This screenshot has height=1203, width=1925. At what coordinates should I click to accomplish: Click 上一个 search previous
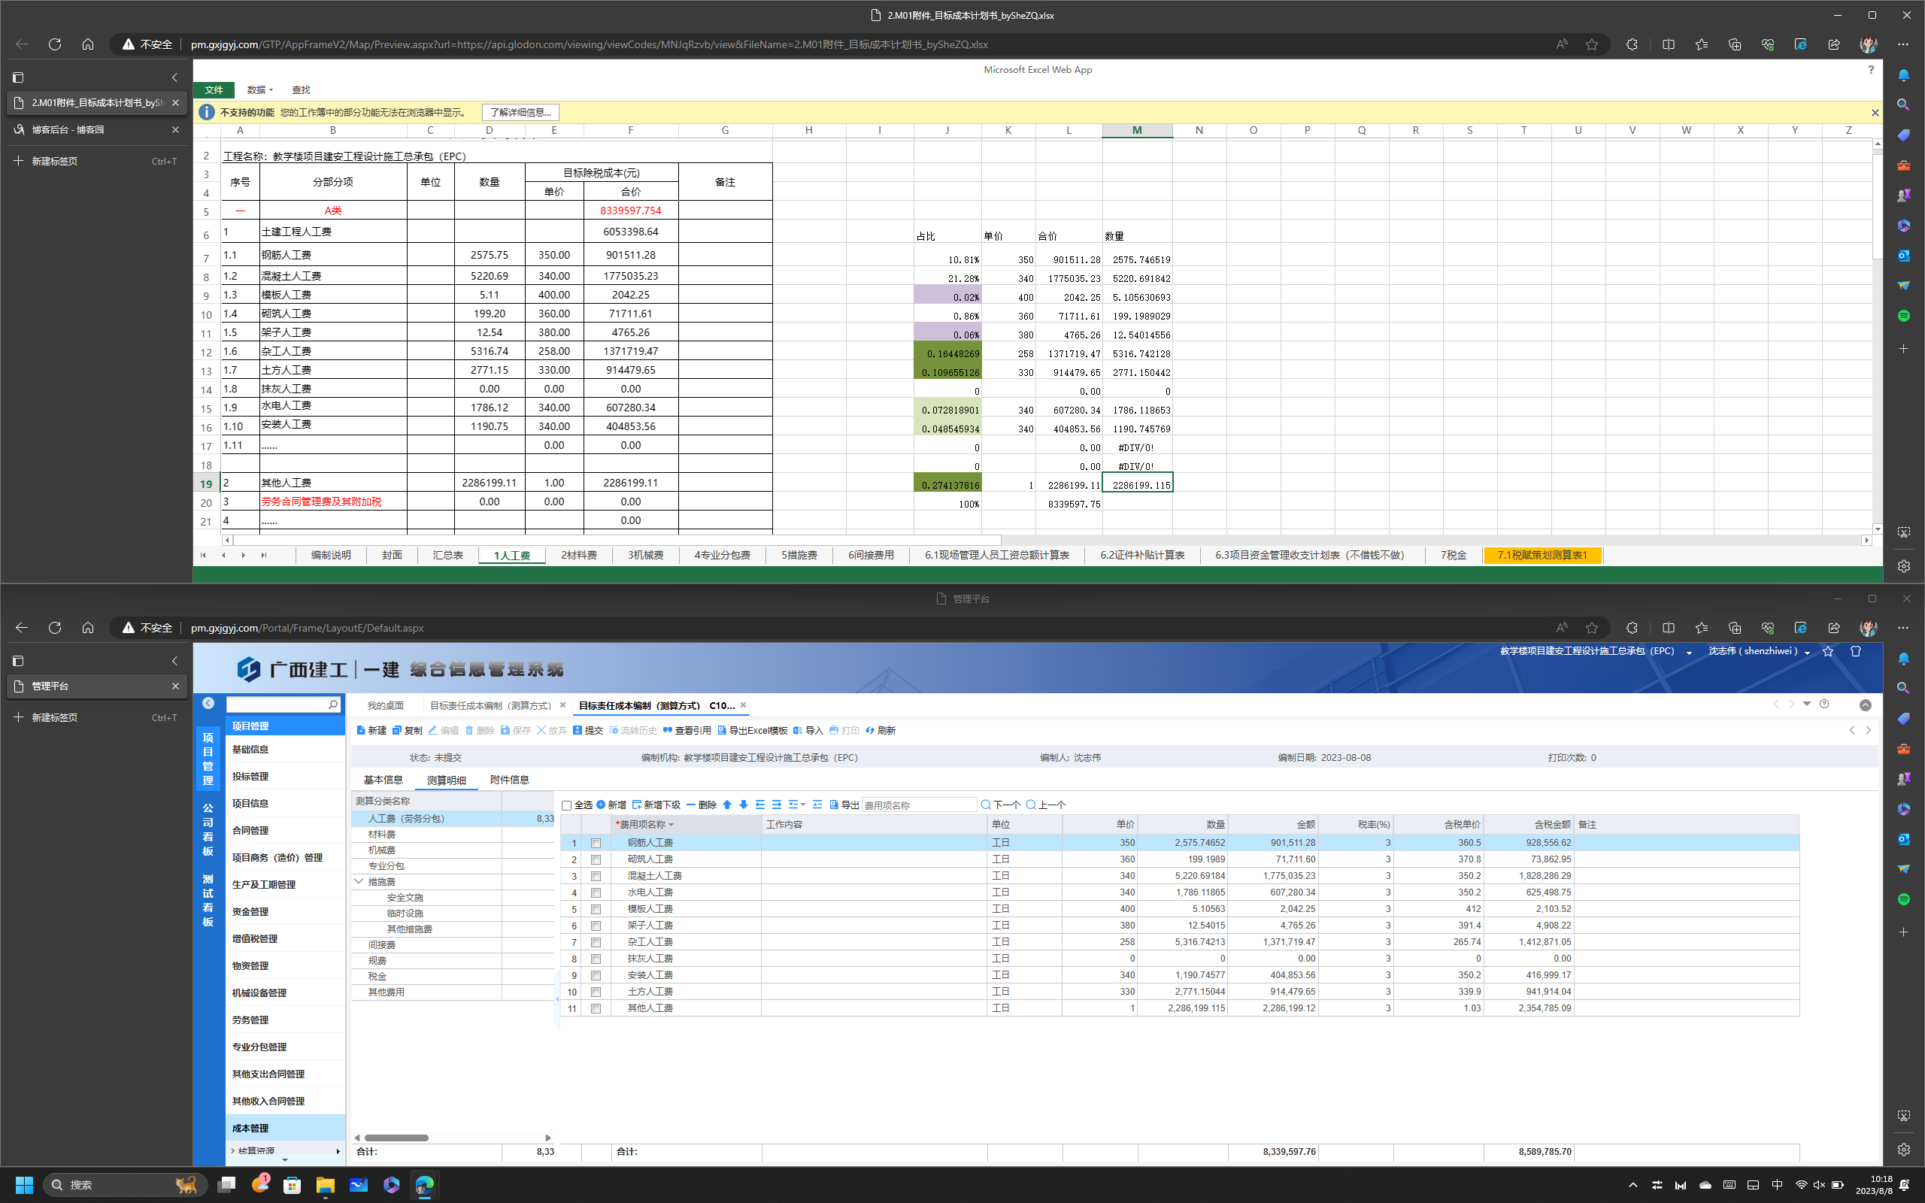point(1046,805)
